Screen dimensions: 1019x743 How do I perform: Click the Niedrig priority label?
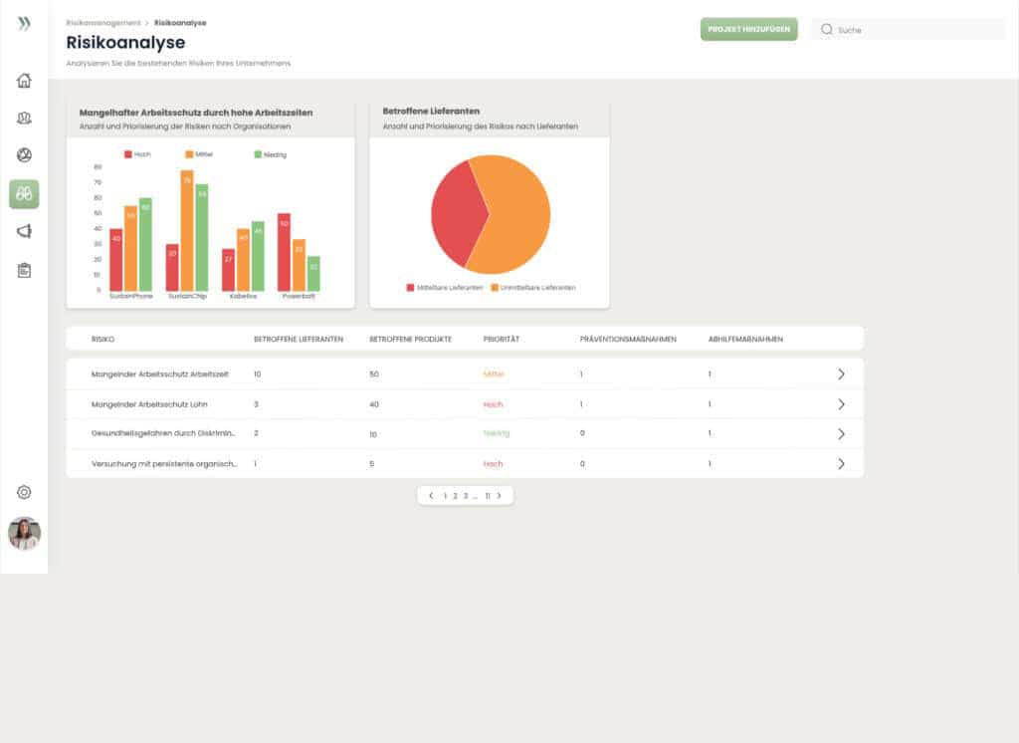(497, 433)
